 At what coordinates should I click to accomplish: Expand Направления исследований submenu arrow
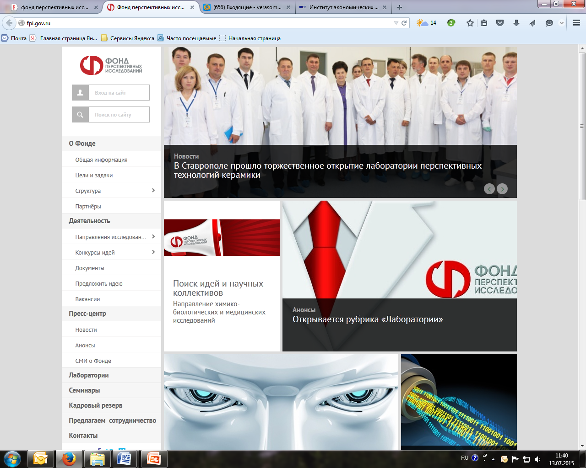point(153,236)
